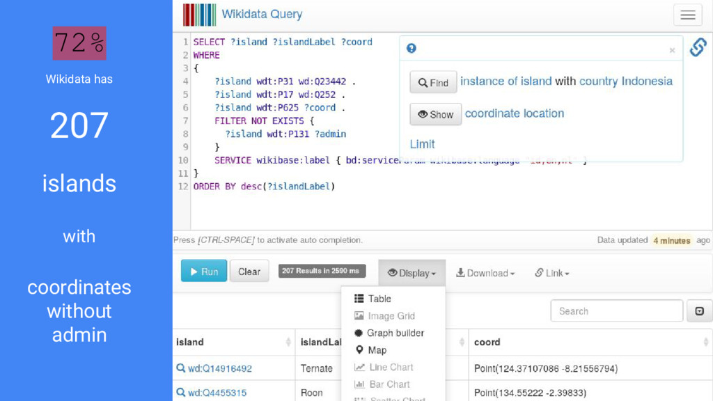The height and width of the screenshot is (401, 713).
Task: Click the ORDER BY line in editor
Action: (x=264, y=187)
